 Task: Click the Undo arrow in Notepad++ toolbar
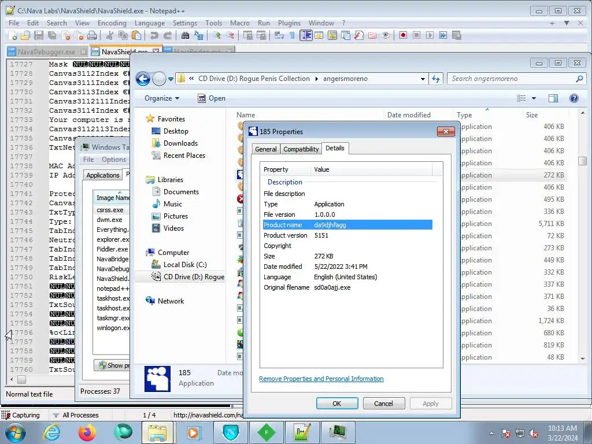(x=154, y=35)
